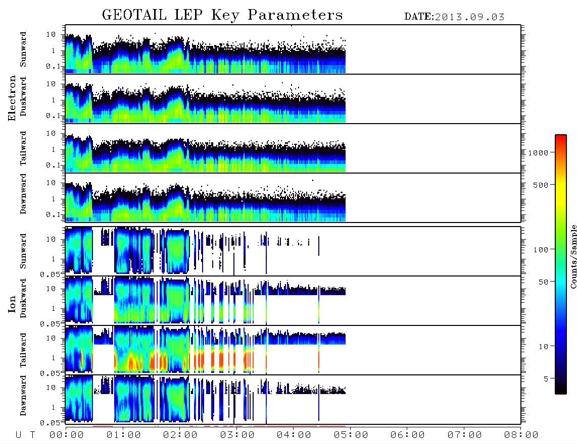The height and width of the screenshot is (444, 577).
Task: Click the 1000 color bar tick label
Action: pos(538,152)
